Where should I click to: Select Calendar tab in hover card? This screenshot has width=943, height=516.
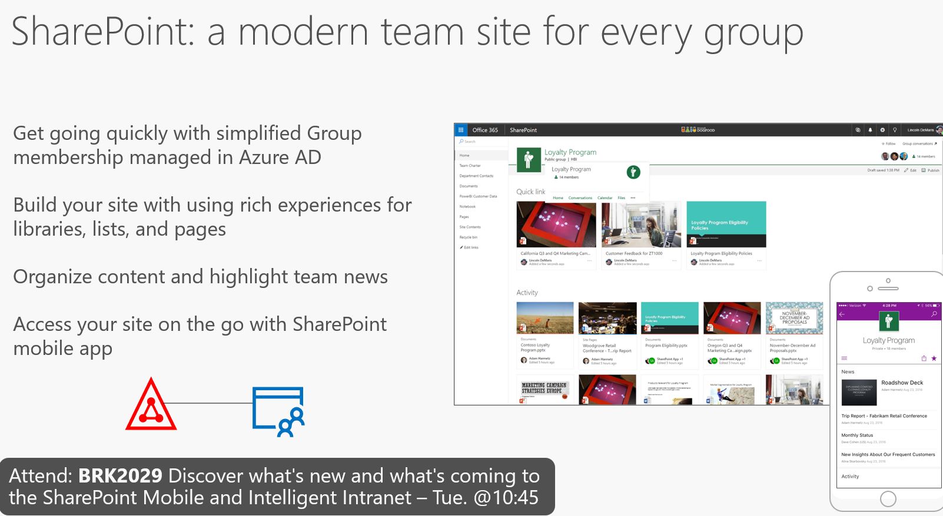click(605, 198)
